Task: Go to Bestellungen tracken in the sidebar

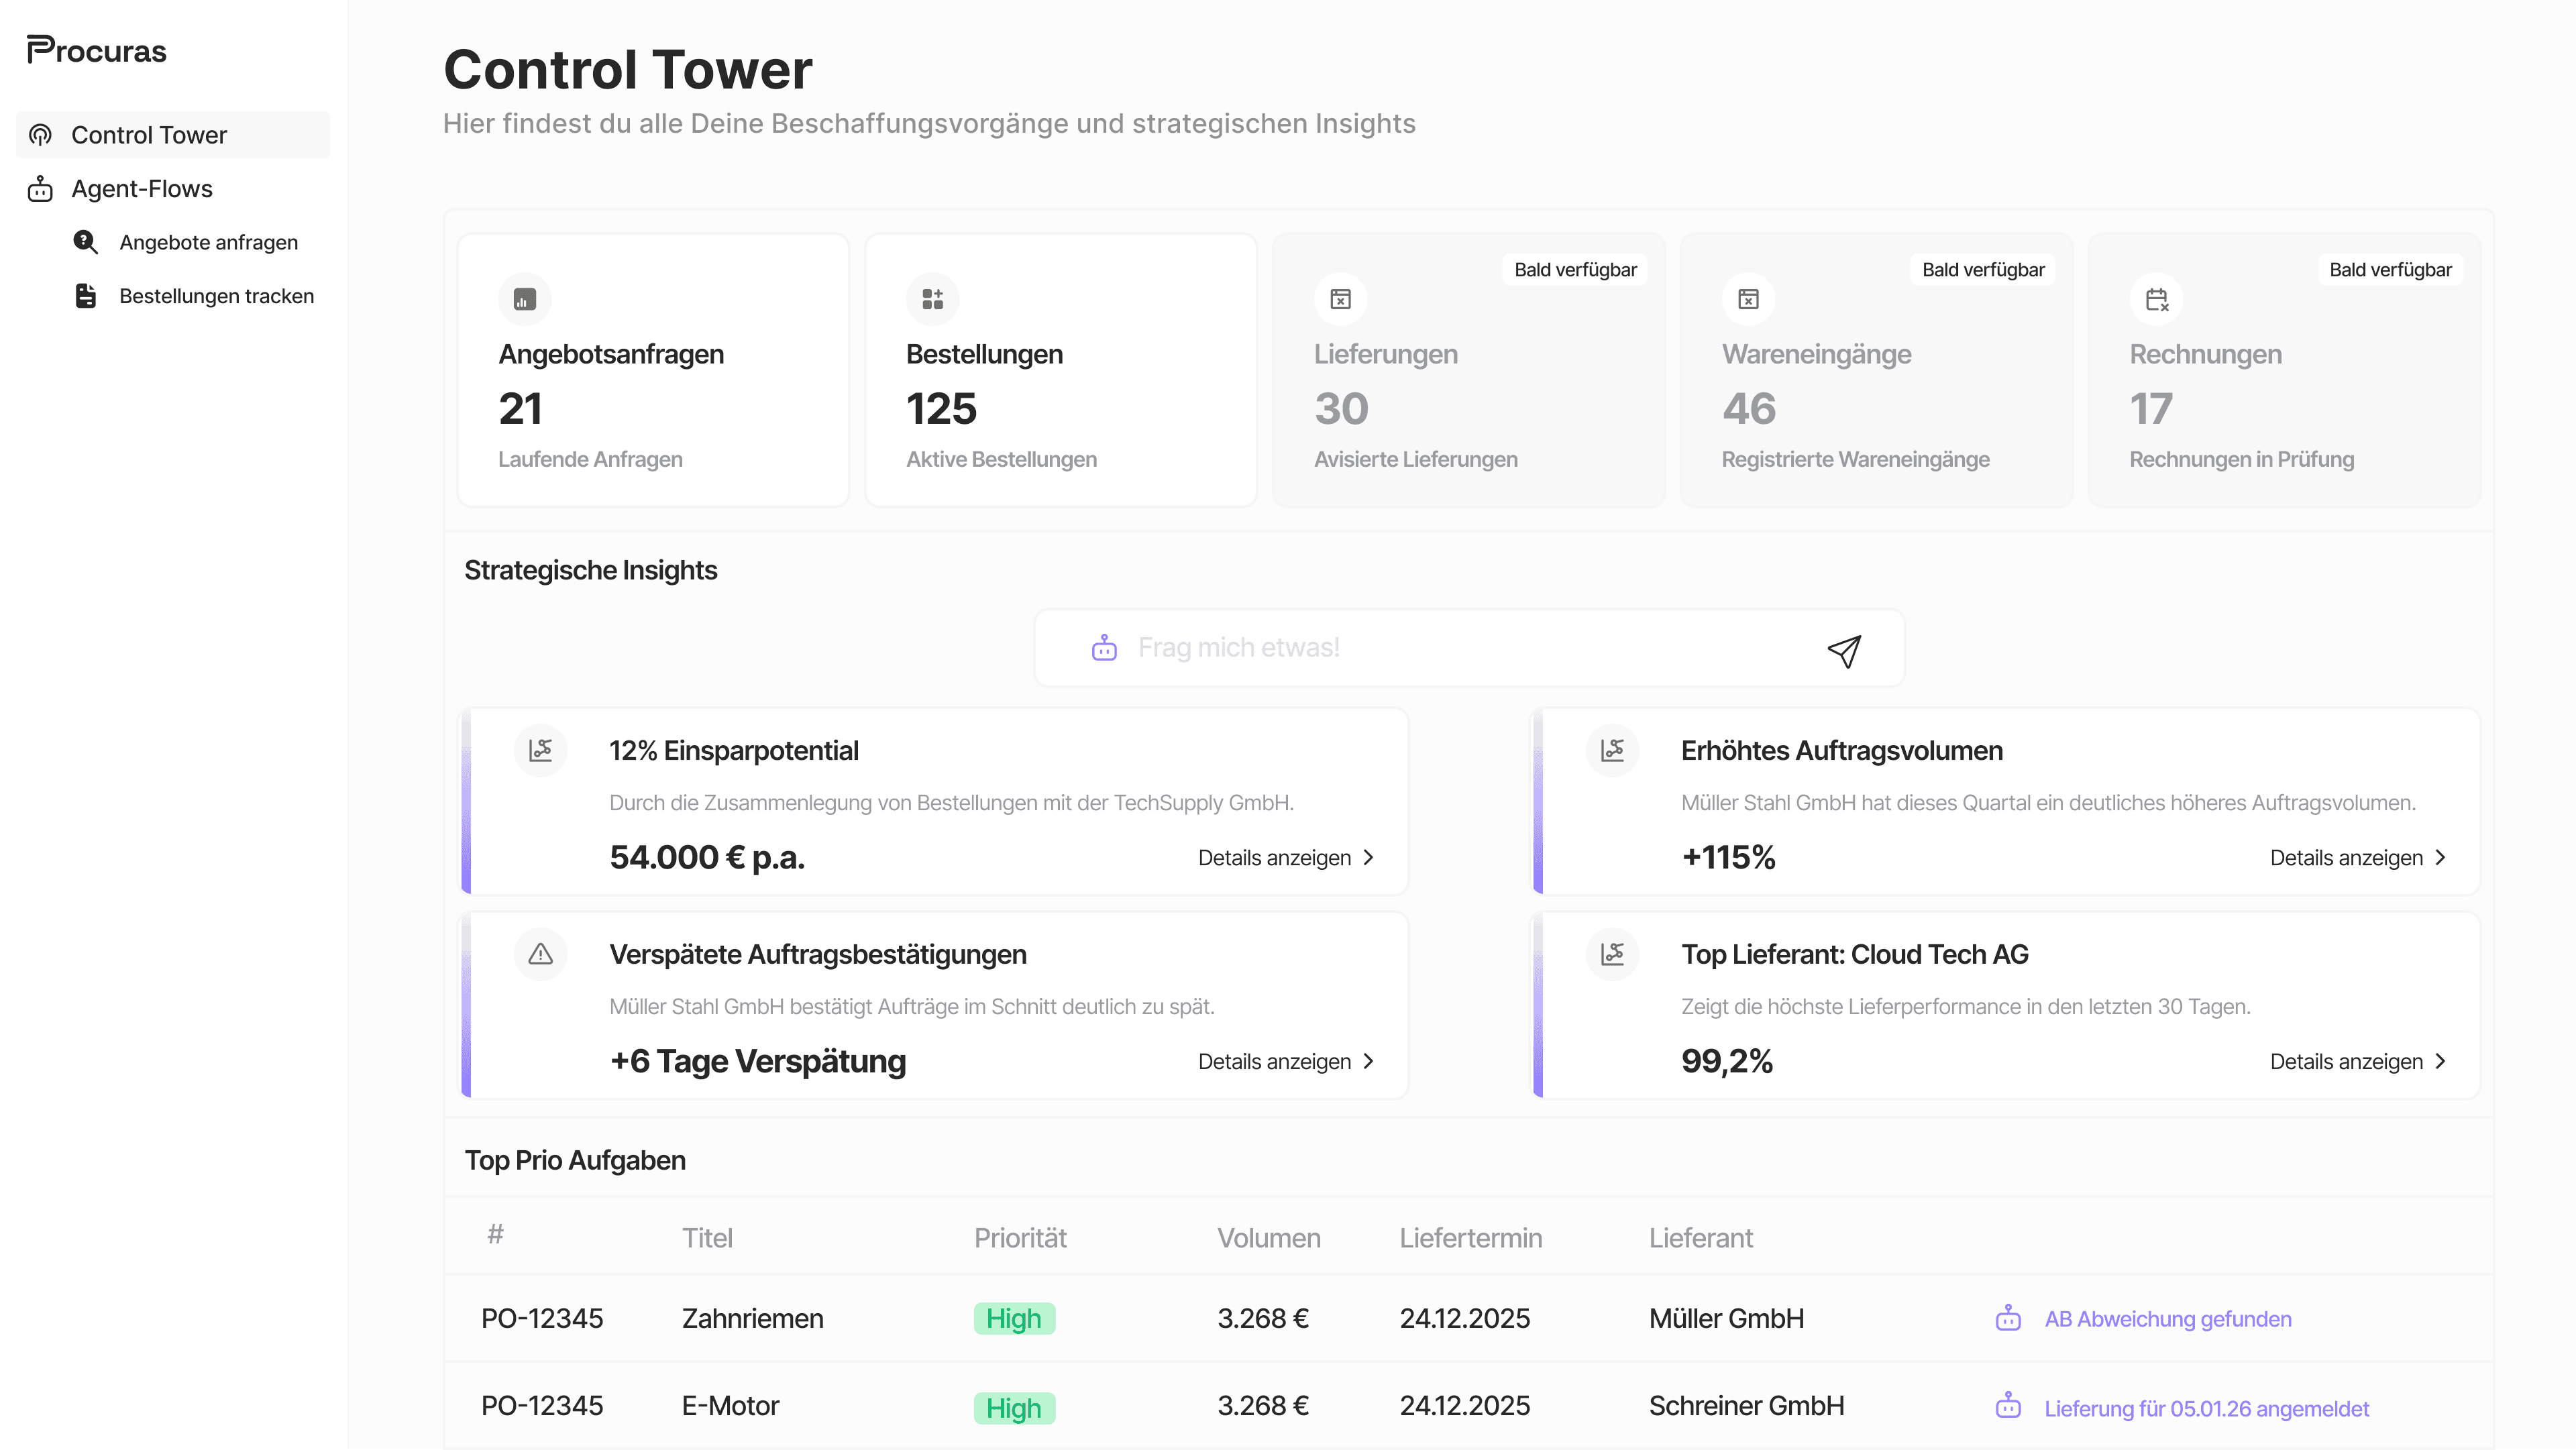Action: coord(216,296)
